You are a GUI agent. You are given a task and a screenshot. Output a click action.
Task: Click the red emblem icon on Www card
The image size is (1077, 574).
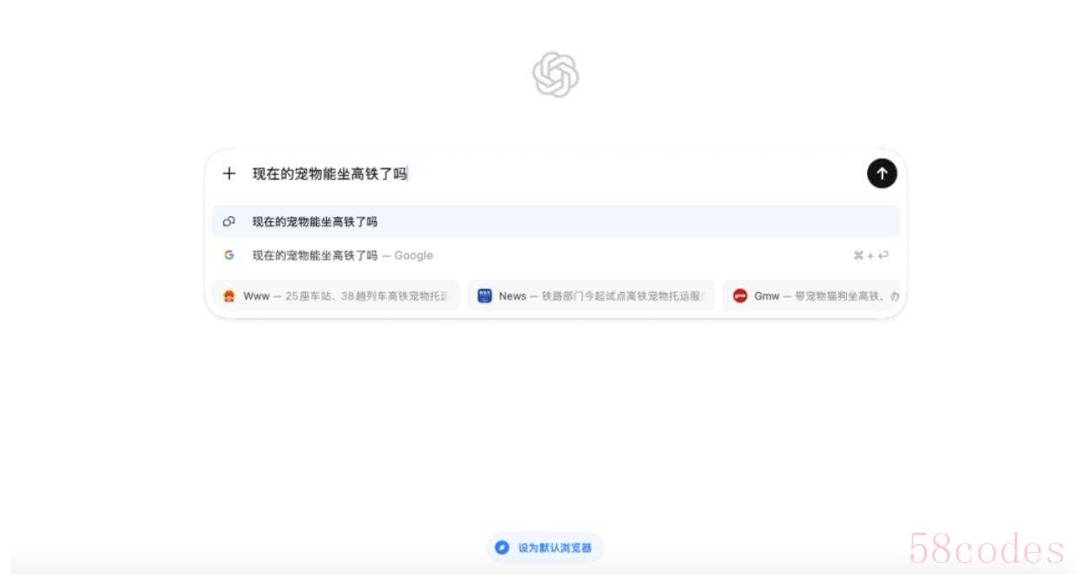(x=228, y=295)
